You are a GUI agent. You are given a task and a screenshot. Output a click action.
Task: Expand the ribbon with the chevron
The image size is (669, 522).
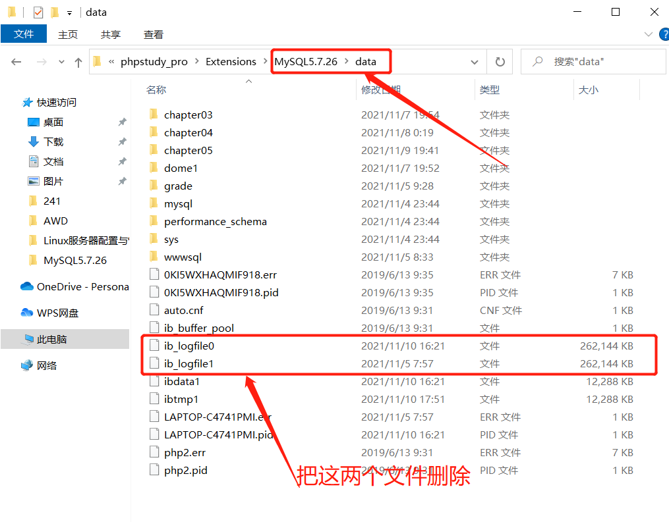(648, 34)
